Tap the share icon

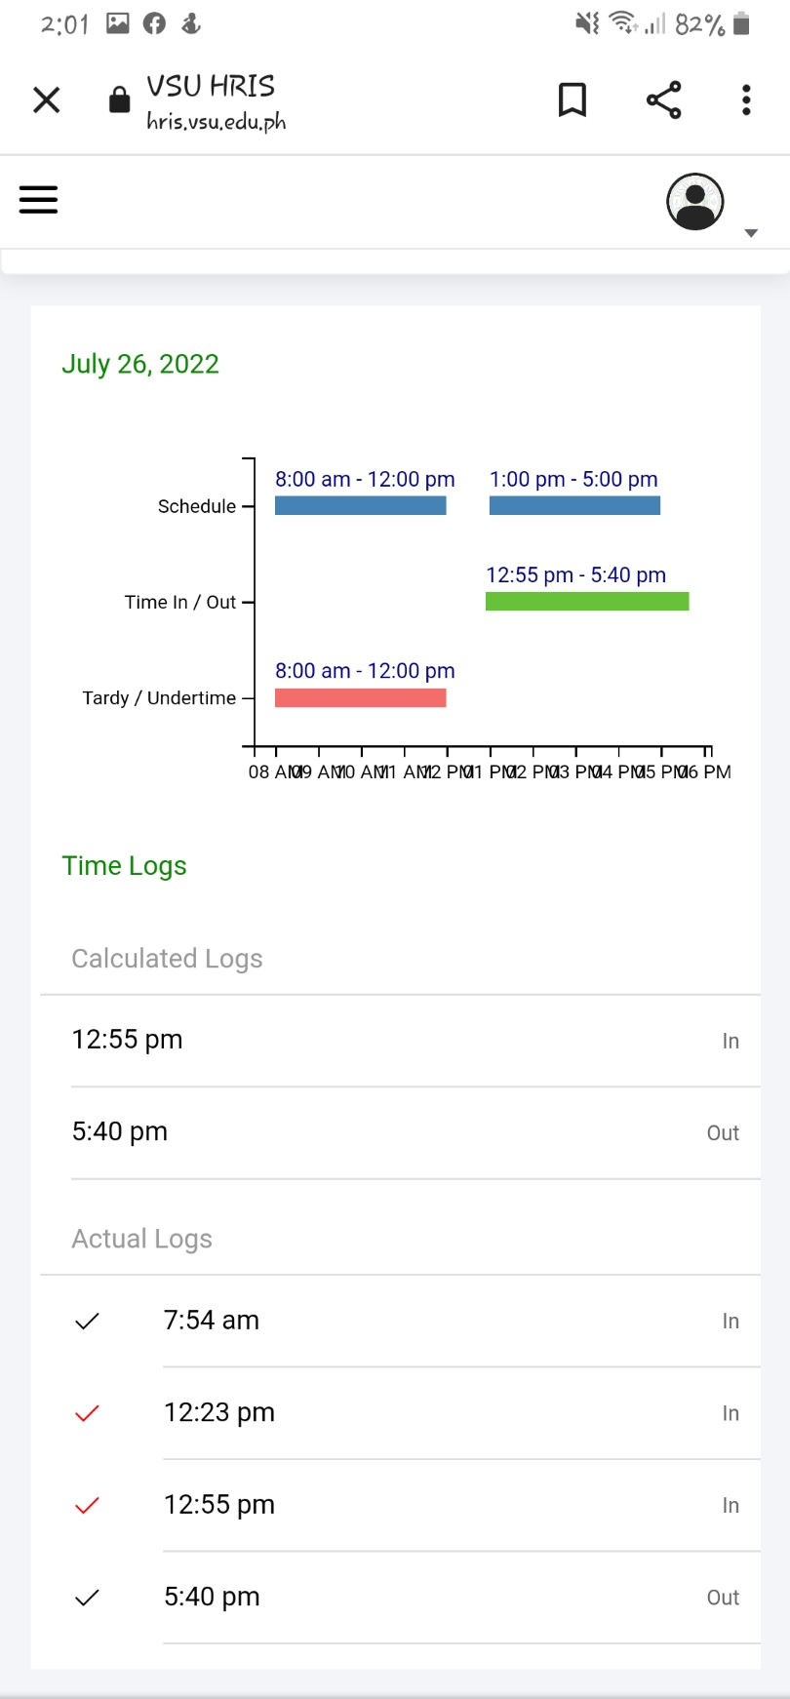point(663,100)
